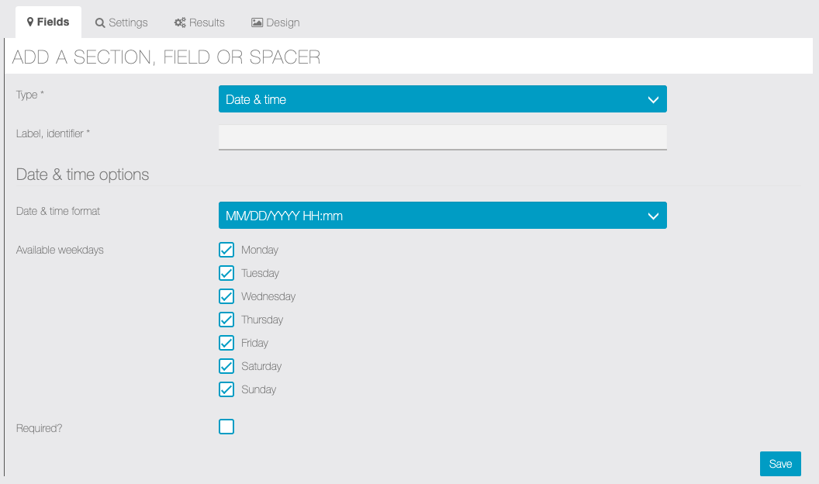
Task: Toggle the Thursday checkbox off
Action: (x=226, y=320)
